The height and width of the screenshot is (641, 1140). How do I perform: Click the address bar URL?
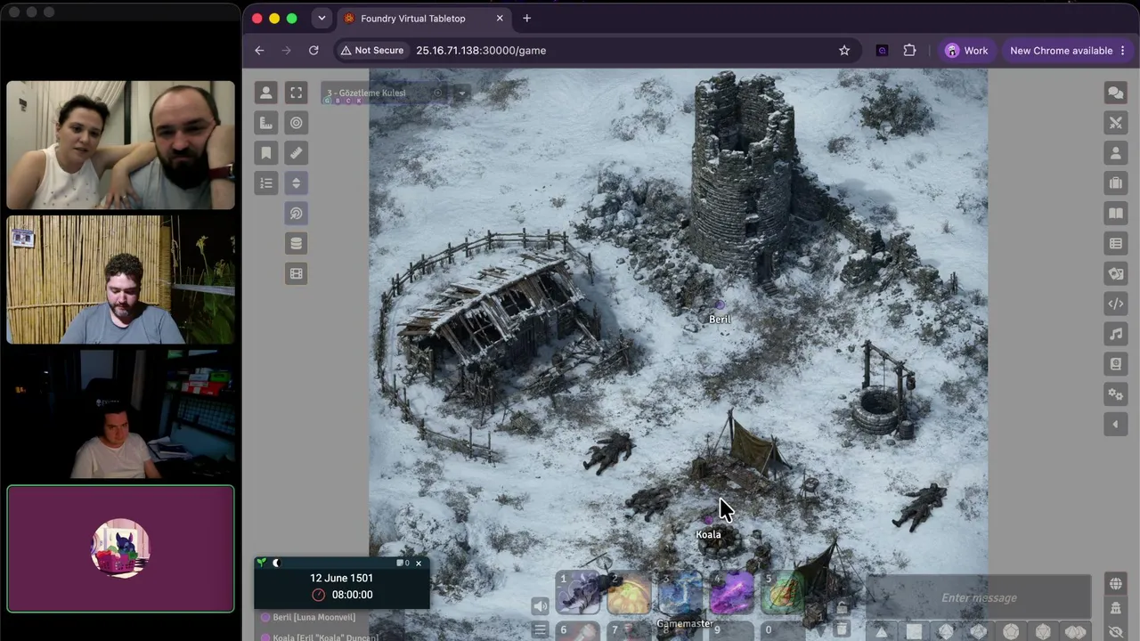pyautogui.click(x=481, y=51)
